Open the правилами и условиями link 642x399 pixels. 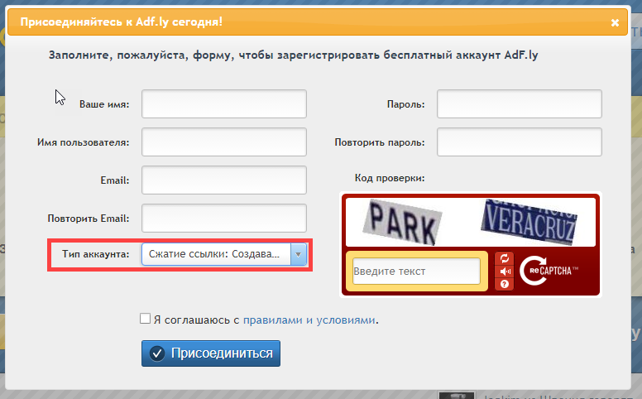click(x=309, y=320)
